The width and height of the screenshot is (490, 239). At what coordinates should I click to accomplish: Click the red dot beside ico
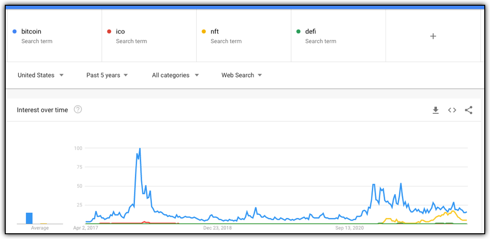click(109, 31)
